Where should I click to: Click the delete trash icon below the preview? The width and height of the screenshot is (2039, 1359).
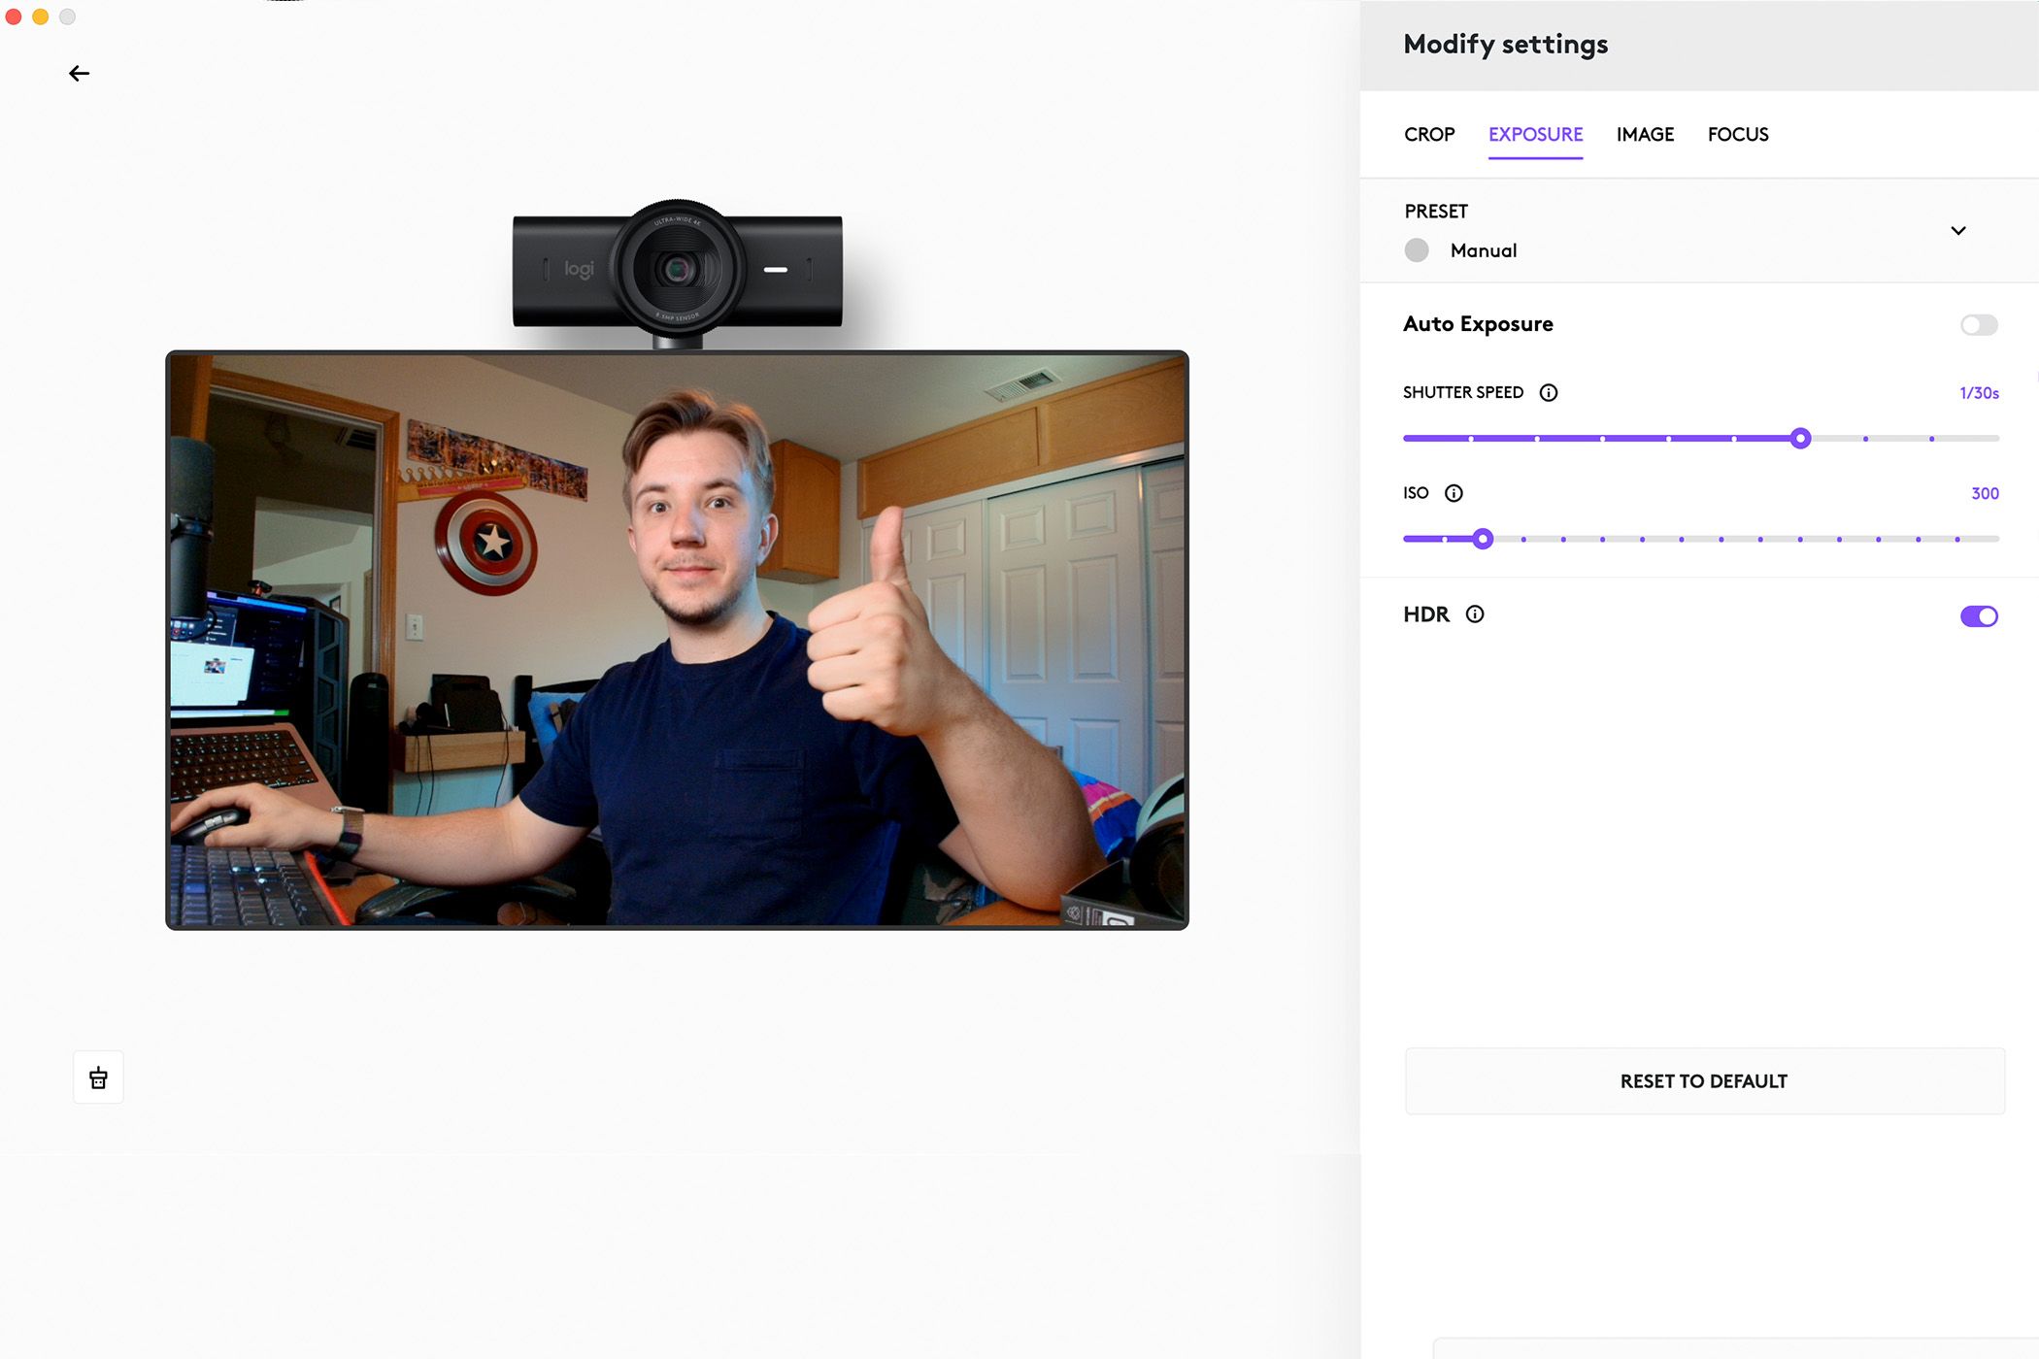pyautogui.click(x=98, y=1077)
